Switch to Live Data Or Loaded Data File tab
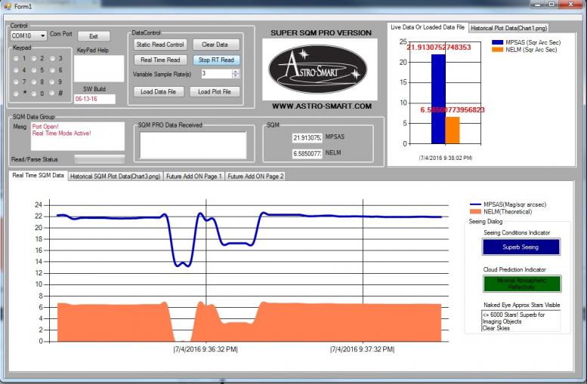Image resolution: width=587 pixels, height=384 pixels. click(428, 27)
